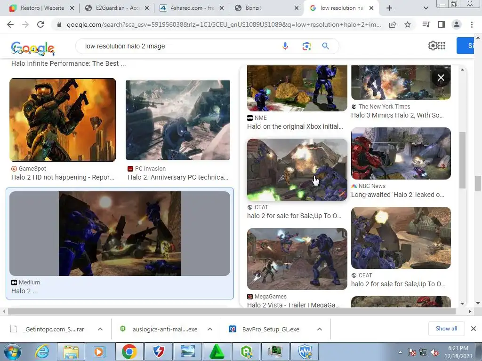Close the image preview panel with X
482x361 pixels.
coord(441,78)
